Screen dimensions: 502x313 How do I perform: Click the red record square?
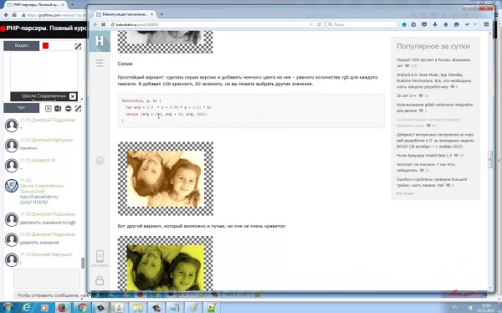[45, 46]
